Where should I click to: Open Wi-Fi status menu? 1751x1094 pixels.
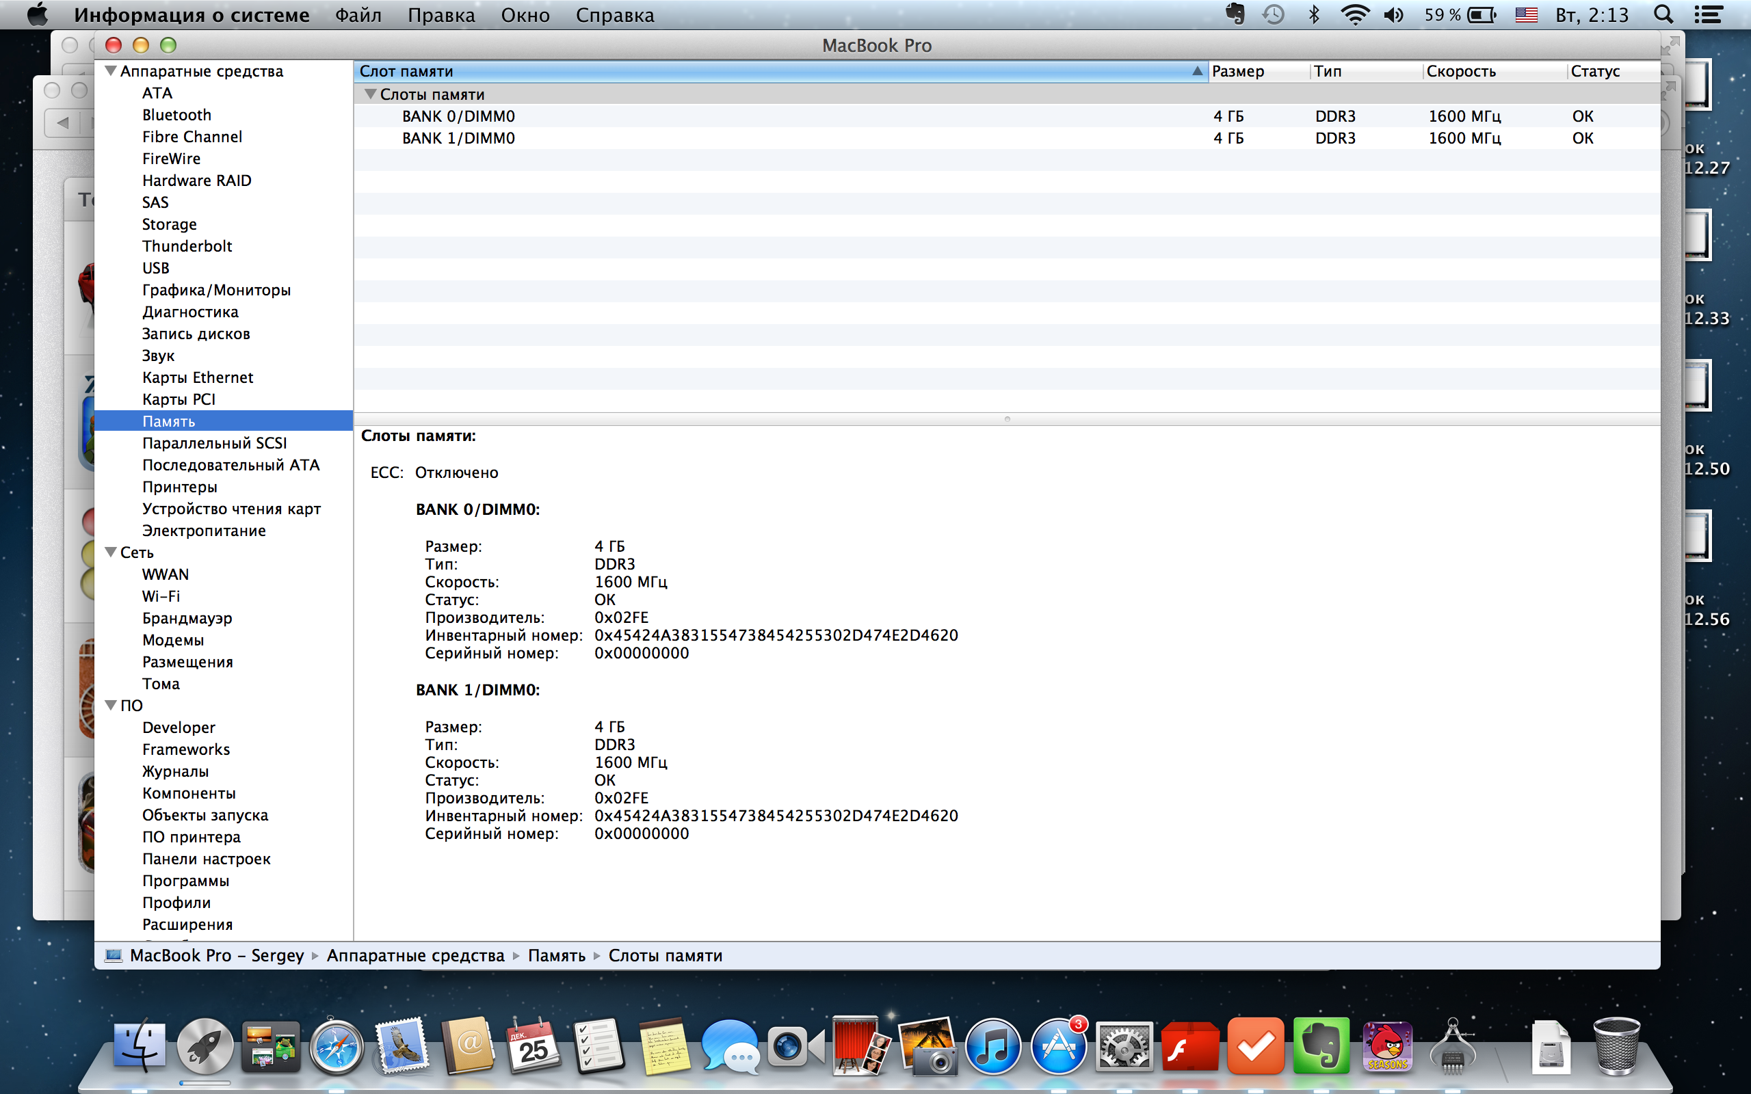[x=1354, y=14]
